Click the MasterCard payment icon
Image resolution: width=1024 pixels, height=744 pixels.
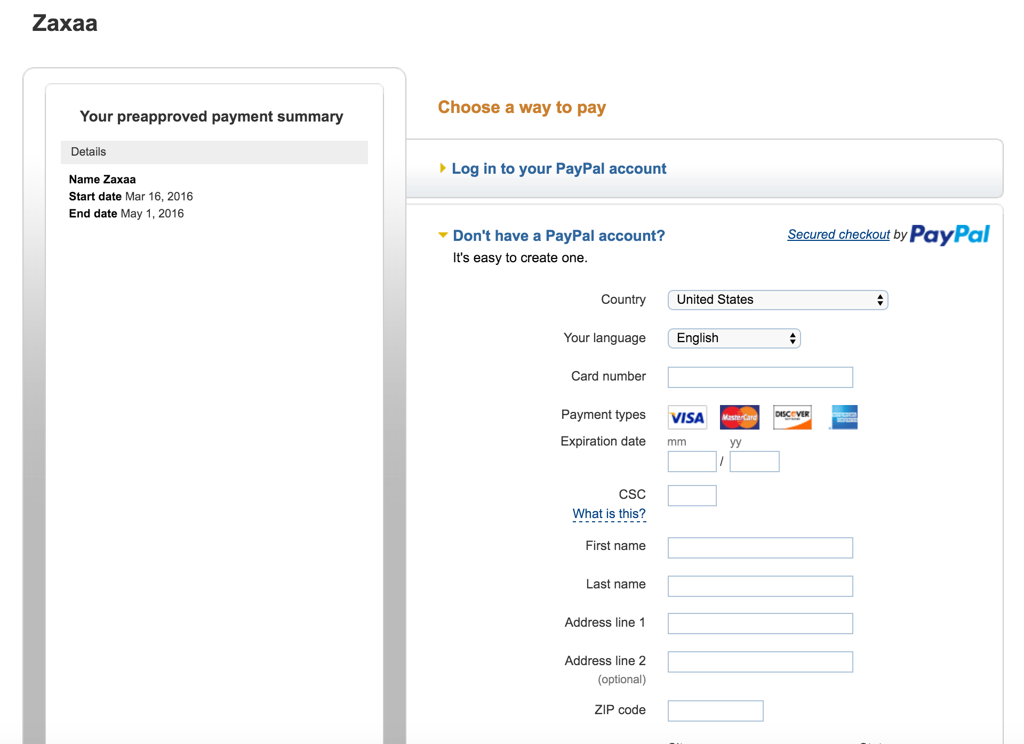pos(739,417)
